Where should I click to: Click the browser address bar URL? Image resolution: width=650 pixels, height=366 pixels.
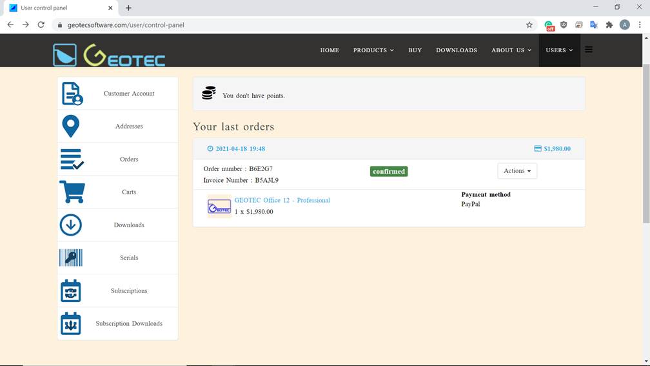click(x=126, y=25)
